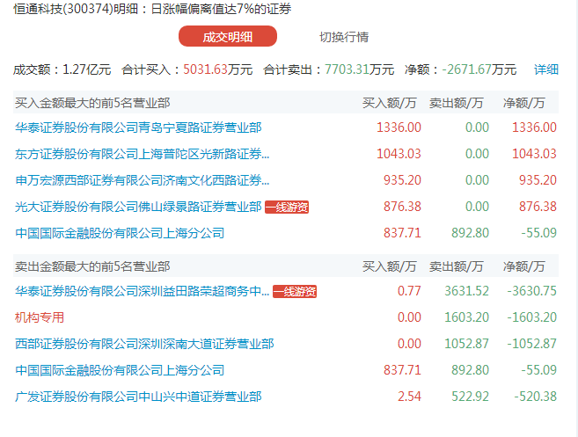Open 东方证券上海普陀区光新路 branch link
This screenshot has height=437, width=578.
click(142, 154)
